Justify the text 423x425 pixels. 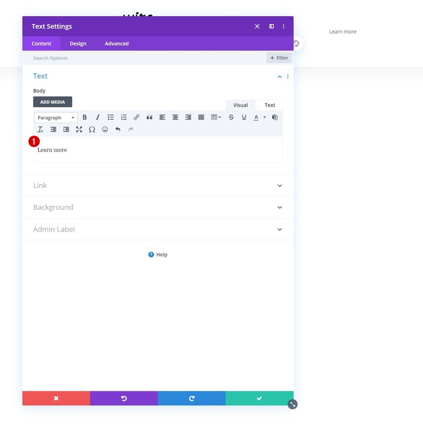(201, 117)
